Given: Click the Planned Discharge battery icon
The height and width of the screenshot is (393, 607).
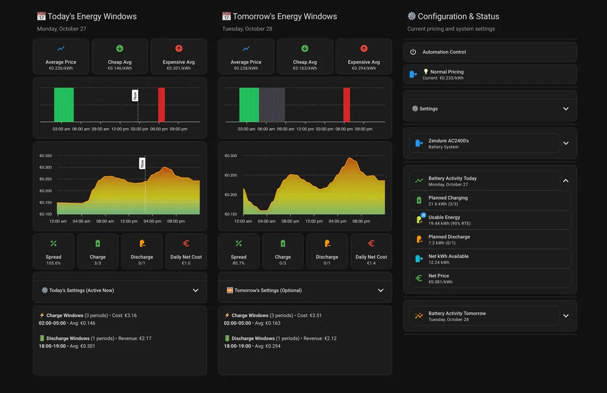Looking at the screenshot, I should pyautogui.click(x=419, y=239).
